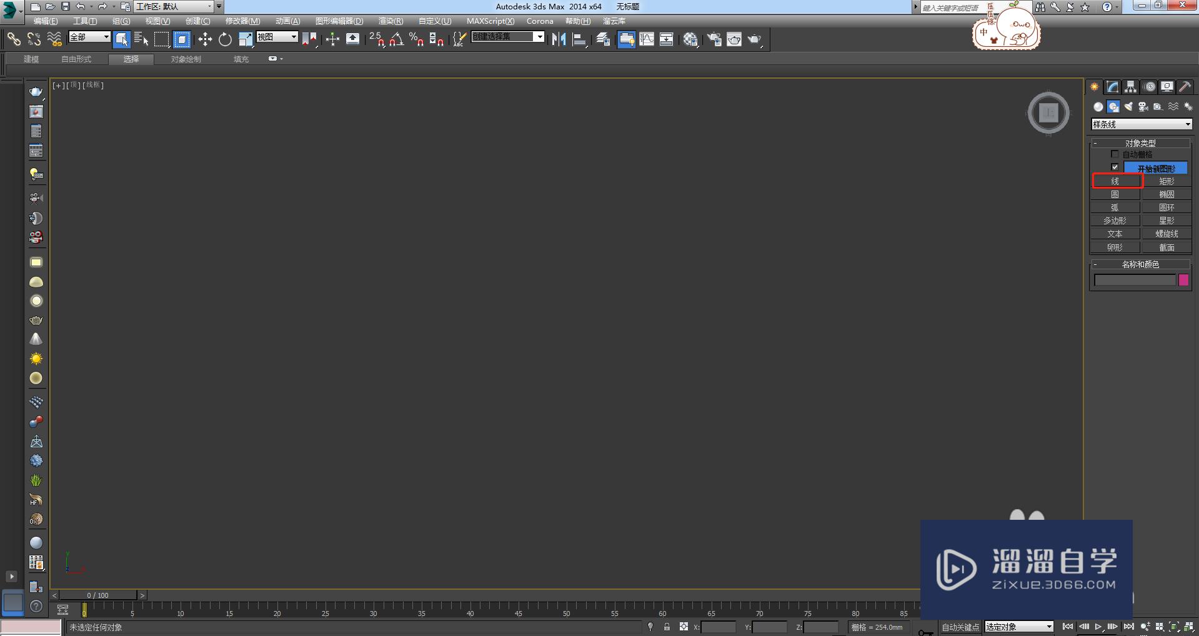This screenshot has height=636, width=1199.
Task: Activate the Select Object arrow tool
Action: [122, 39]
